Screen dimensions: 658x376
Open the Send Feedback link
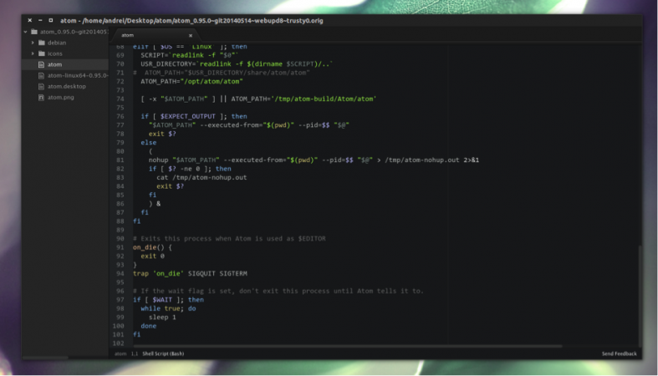point(619,353)
